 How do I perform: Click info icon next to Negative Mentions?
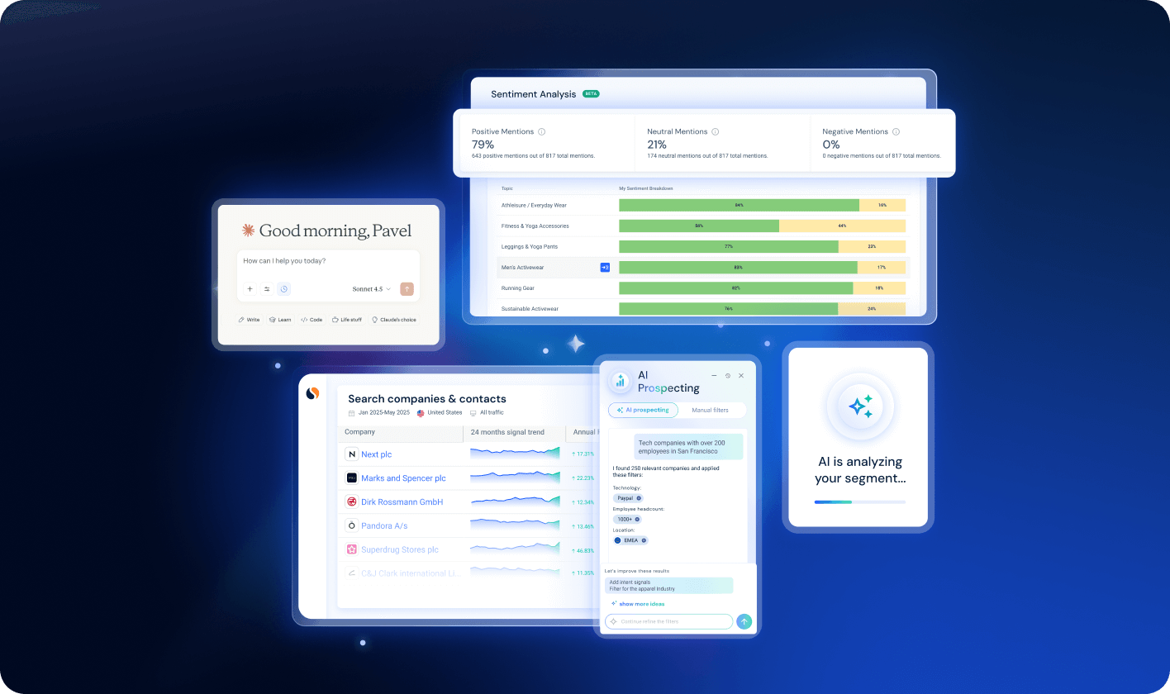pyautogui.click(x=896, y=131)
